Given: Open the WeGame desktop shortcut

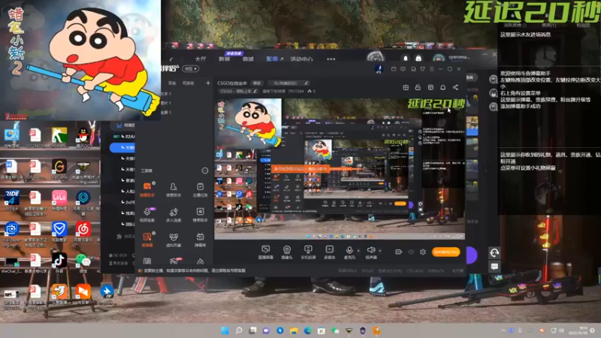Looking at the screenshot, I should [x=59, y=169].
